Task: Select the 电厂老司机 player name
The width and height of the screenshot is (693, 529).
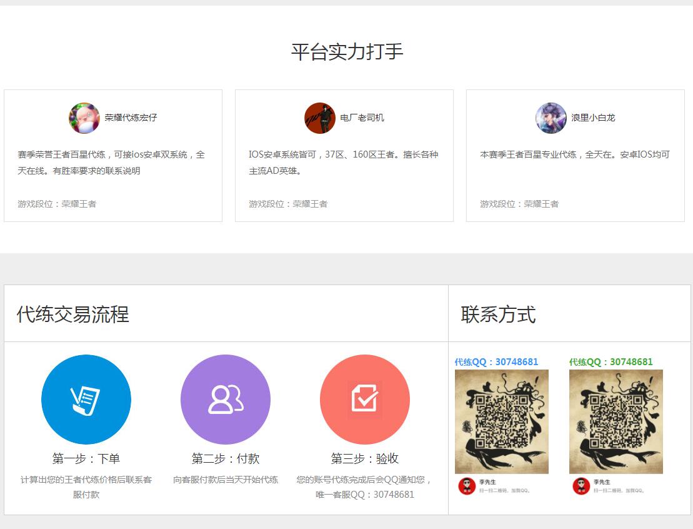Action: tap(362, 118)
